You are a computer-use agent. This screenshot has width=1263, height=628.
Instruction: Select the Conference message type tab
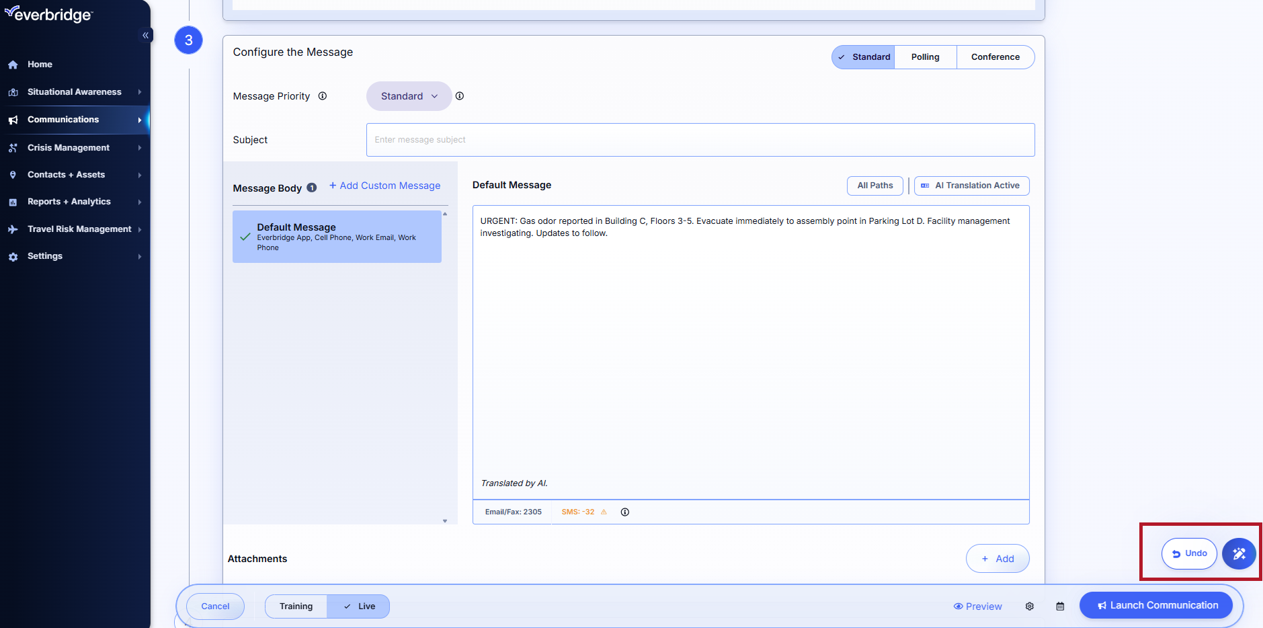click(x=995, y=57)
